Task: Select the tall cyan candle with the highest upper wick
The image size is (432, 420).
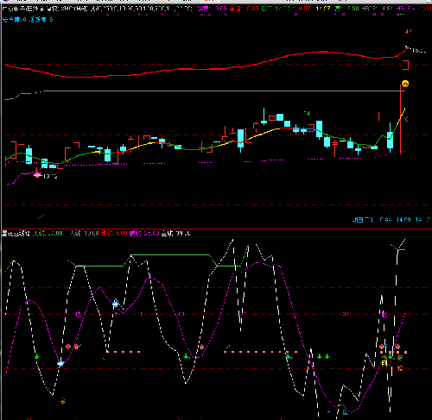Action: point(264,116)
